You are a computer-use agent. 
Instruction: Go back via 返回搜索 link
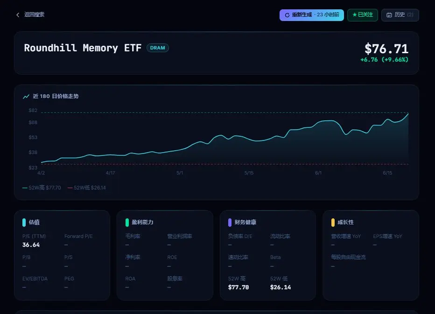click(34, 14)
